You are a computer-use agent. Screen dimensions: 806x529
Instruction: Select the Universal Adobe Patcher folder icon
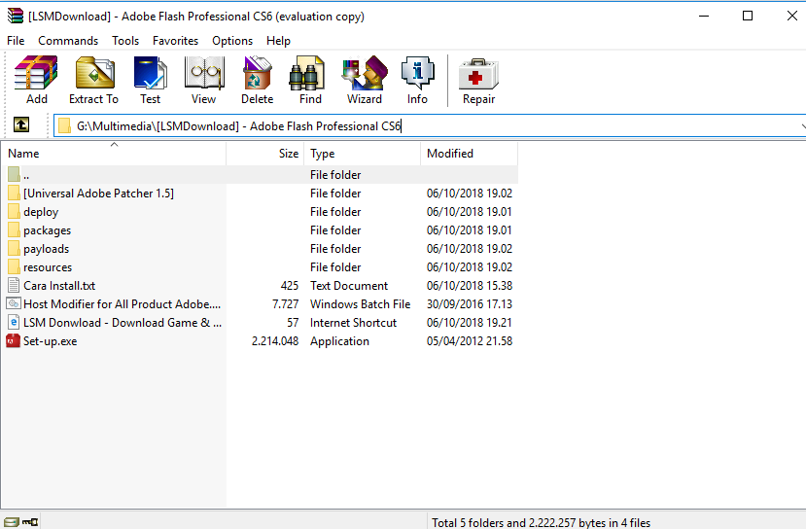[14, 194]
